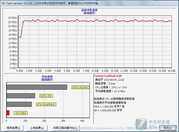Select the ATA UltraDMA 6 label
Viewport: 179px width, 132px height.
pos(46,104)
